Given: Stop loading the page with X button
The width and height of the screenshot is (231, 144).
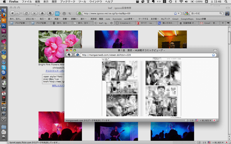Looking at the screenshot, I should tap(34, 13).
